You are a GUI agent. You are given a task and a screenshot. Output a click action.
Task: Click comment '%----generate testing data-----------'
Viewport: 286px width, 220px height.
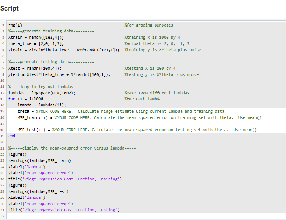(x=51, y=62)
